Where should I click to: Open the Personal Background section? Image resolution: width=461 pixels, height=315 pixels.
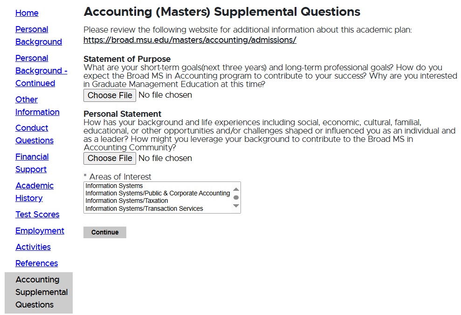(38, 35)
